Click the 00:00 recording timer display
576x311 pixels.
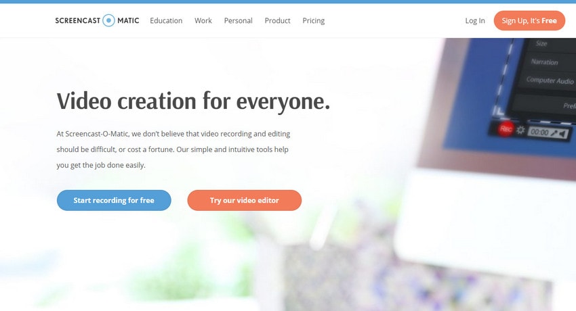pos(539,133)
